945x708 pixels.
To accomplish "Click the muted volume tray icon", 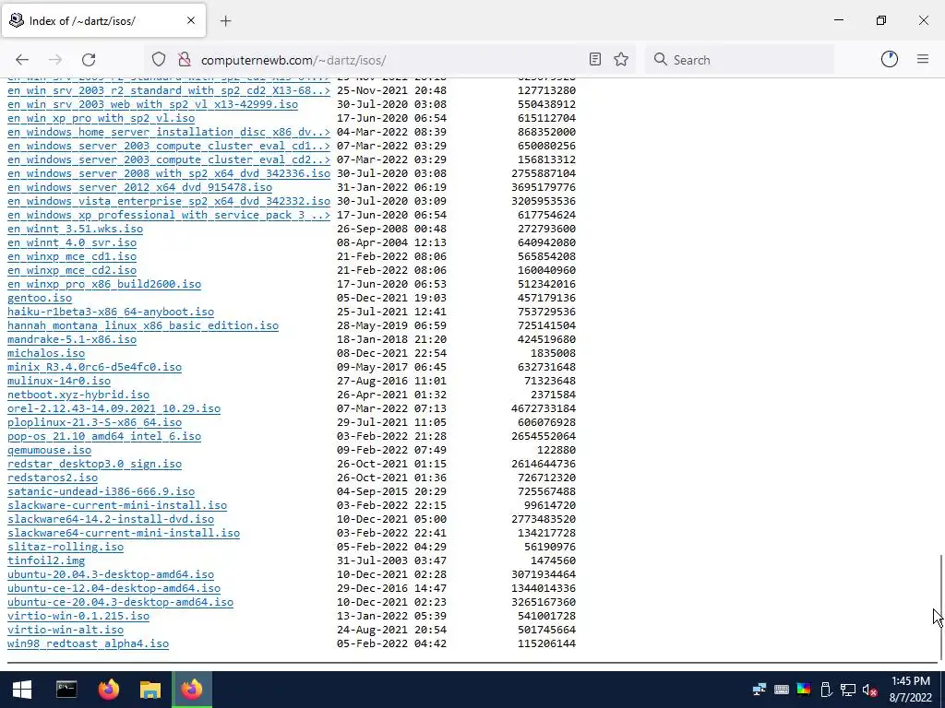I will click(869, 690).
